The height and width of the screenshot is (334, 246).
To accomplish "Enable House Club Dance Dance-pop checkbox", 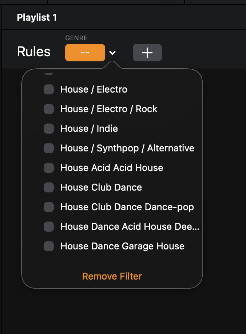I will (x=49, y=207).
